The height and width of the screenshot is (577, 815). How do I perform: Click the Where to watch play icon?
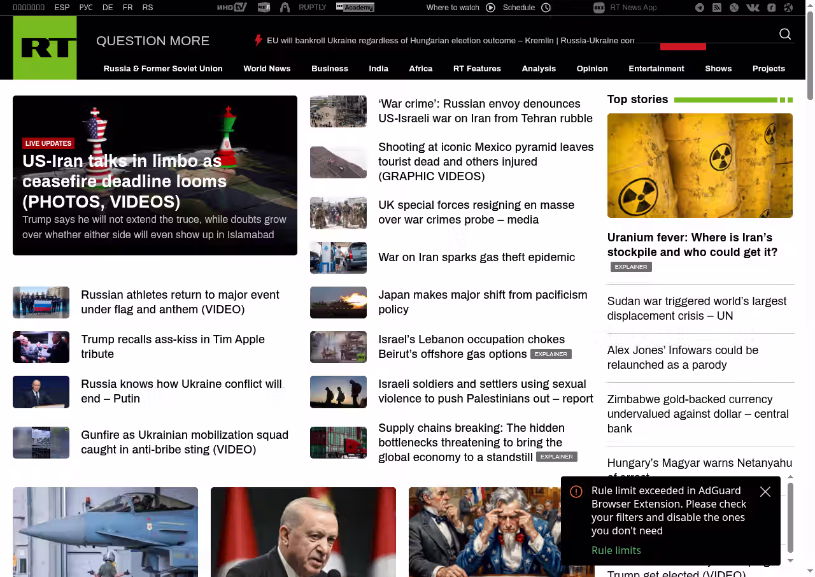click(x=490, y=8)
